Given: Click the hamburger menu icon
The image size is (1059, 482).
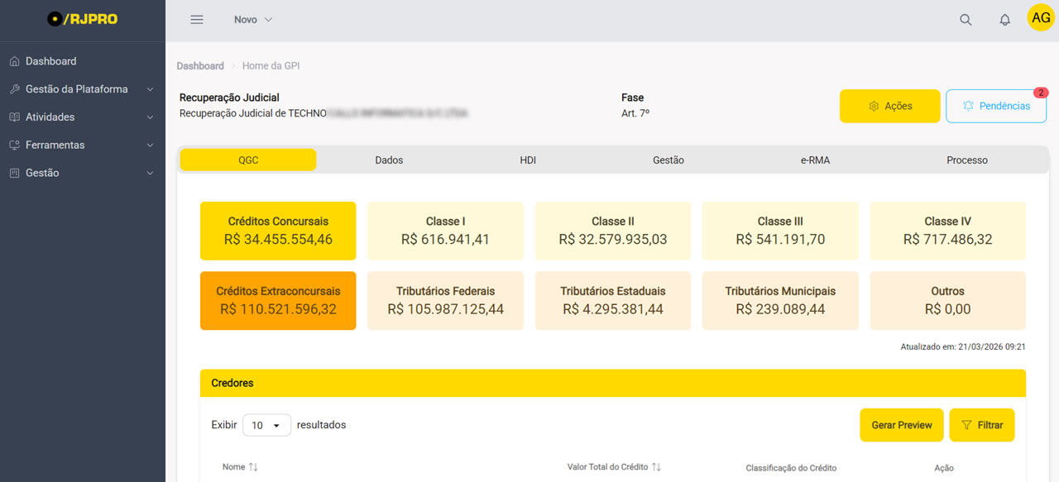Looking at the screenshot, I should coord(197,20).
